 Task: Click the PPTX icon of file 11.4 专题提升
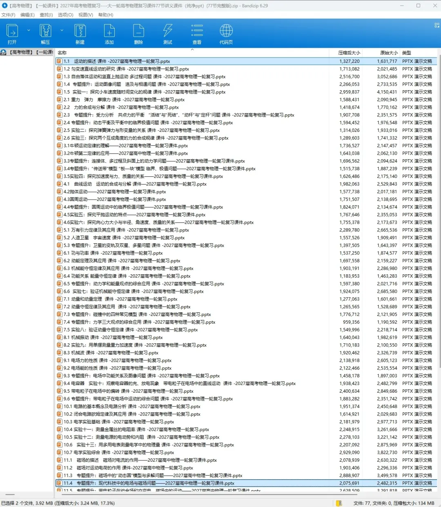[60, 483]
